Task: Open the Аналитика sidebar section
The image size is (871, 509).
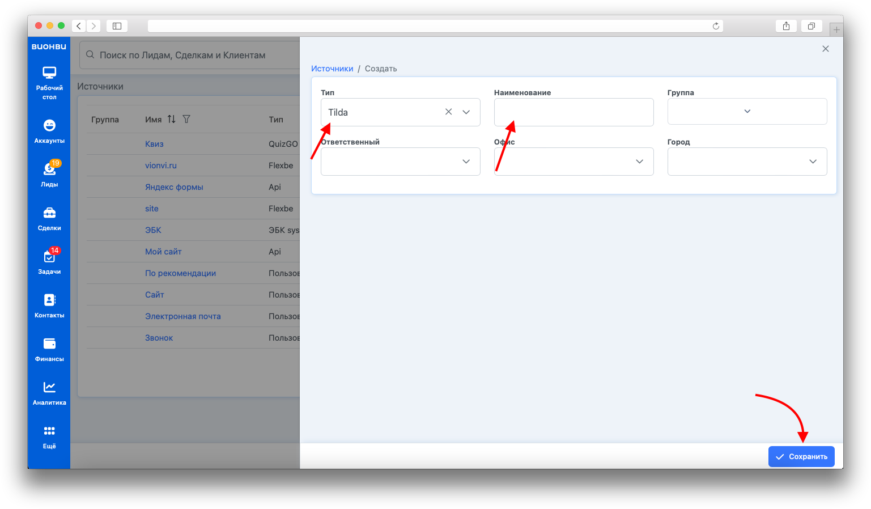Action: pyautogui.click(x=49, y=393)
